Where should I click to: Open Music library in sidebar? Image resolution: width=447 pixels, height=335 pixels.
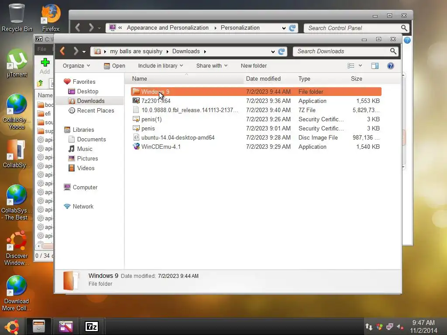(x=85, y=149)
